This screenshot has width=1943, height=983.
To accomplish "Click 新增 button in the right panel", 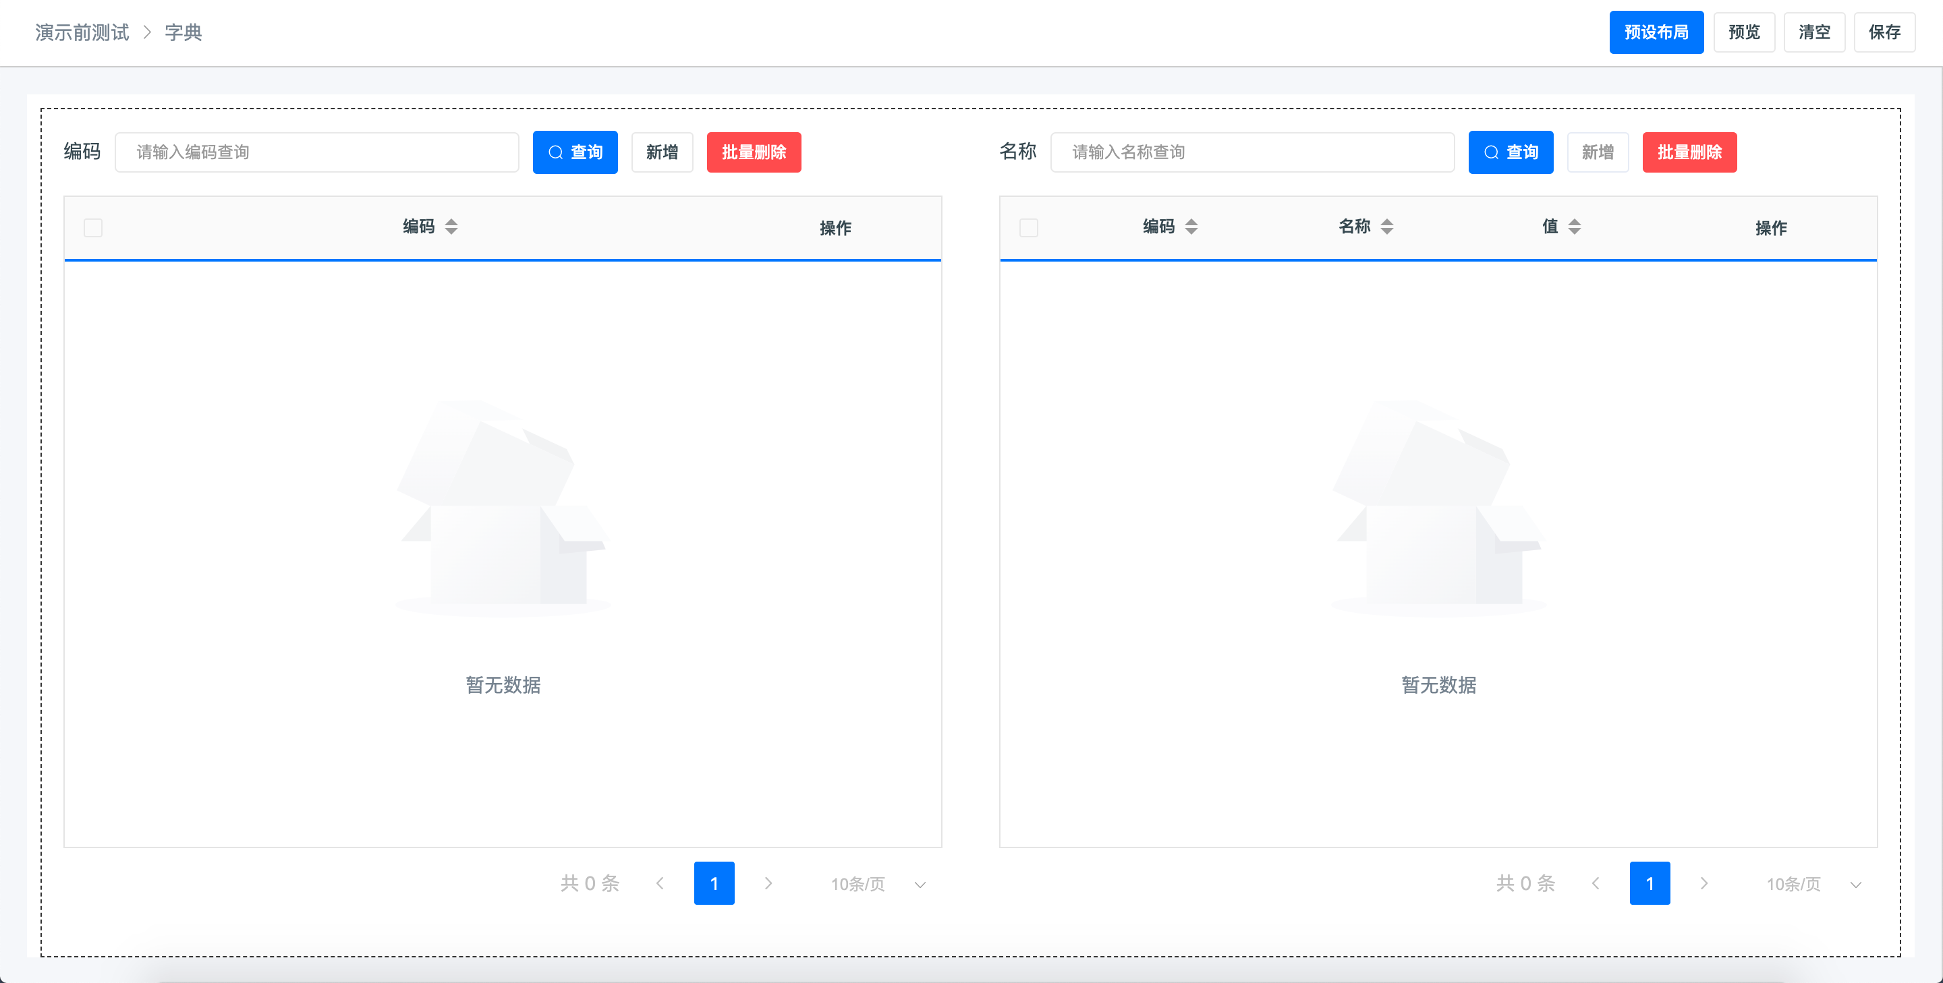I will pos(1598,152).
